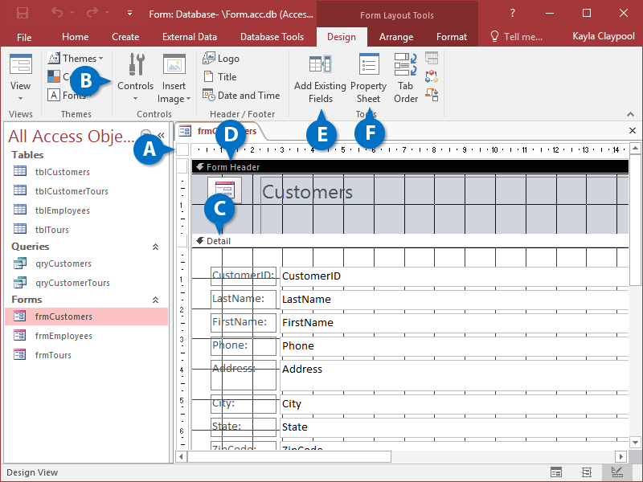
Task: Click the Save icon in the title bar
Action: pos(22,13)
